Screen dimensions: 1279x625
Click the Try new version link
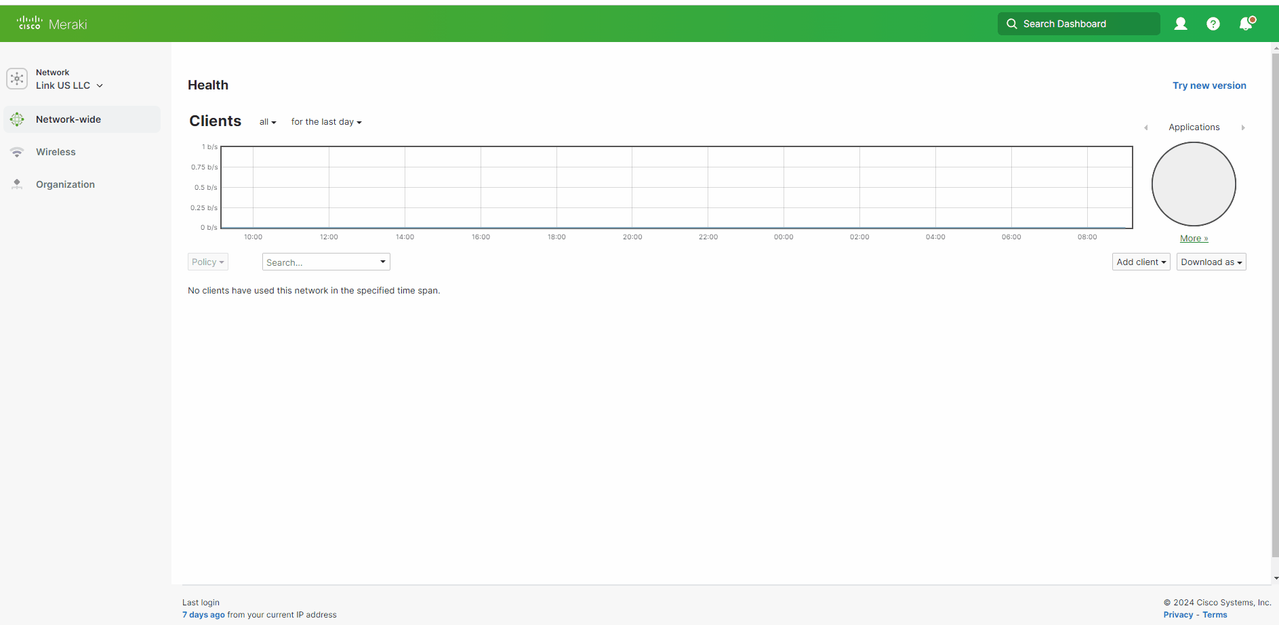coord(1209,85)
